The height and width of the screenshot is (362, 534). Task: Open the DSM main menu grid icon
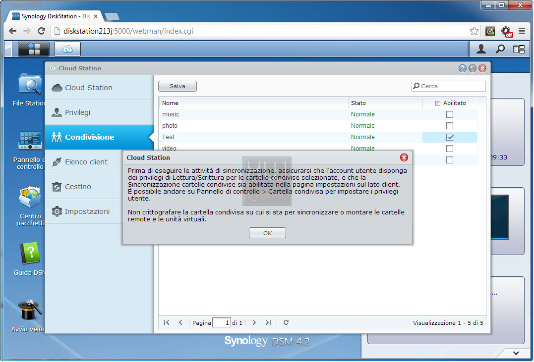[x=33, y=49]
